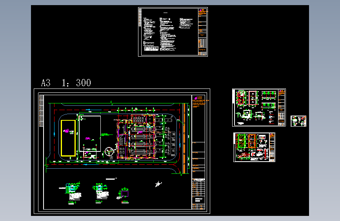This screenshot has height=221, width=340.
Task: Select the yellow rectangle in the site plan
Action: (x=68, y=138)
